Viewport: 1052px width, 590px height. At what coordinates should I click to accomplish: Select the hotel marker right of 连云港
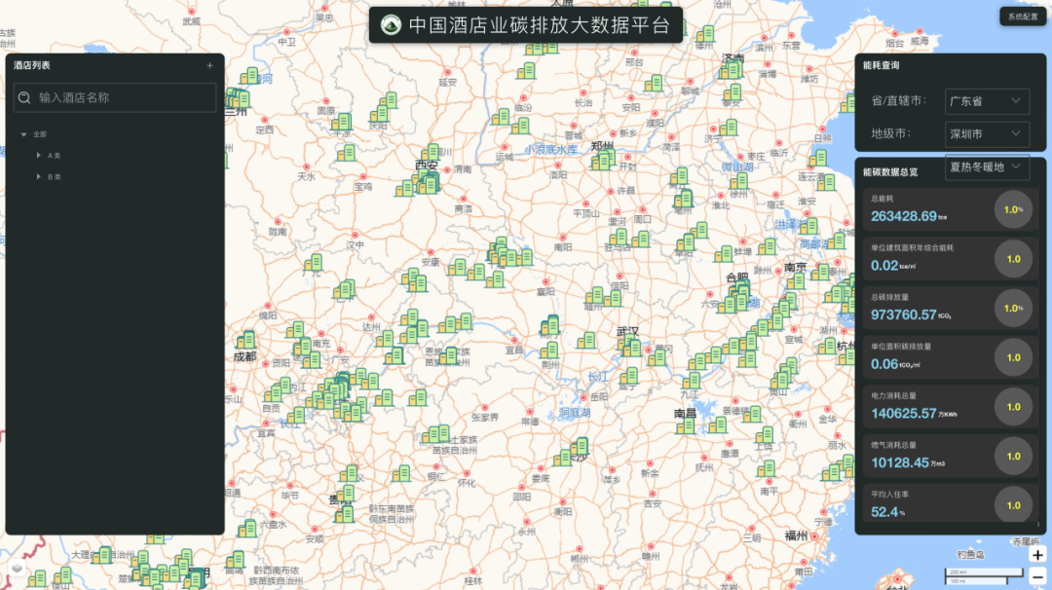(826, 183)
